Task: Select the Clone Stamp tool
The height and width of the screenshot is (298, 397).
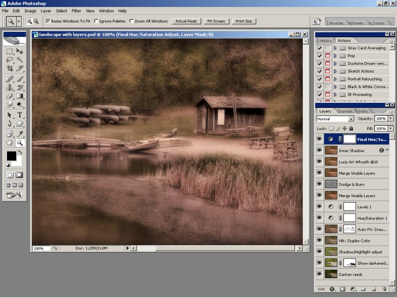Action: 9,88
